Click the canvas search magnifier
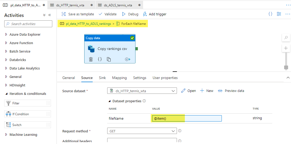This screenshot has width=291, height=144. pos(286,38)
